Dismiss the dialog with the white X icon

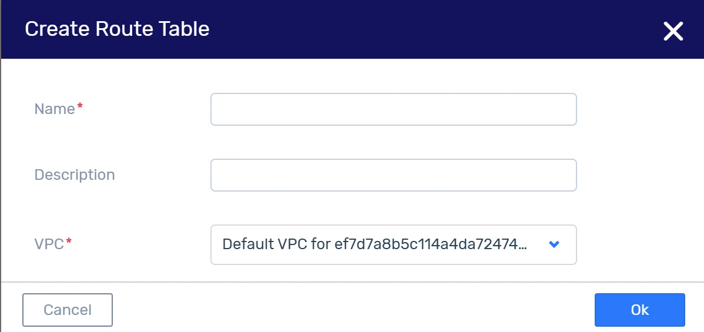(x=673, y=31)
